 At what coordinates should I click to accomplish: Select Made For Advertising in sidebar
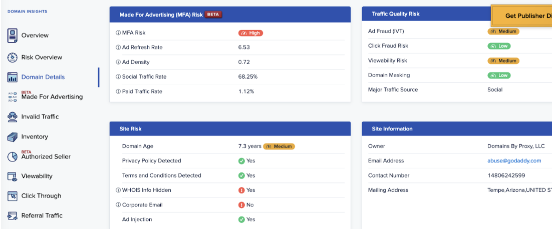52,97
